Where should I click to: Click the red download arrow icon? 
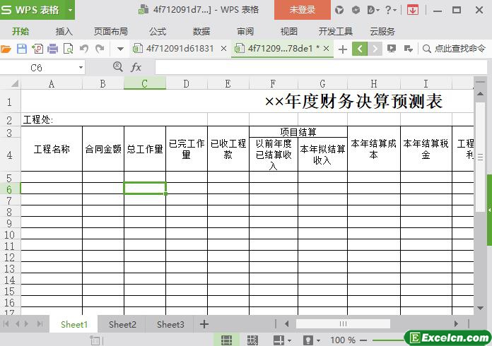(413, 11)
